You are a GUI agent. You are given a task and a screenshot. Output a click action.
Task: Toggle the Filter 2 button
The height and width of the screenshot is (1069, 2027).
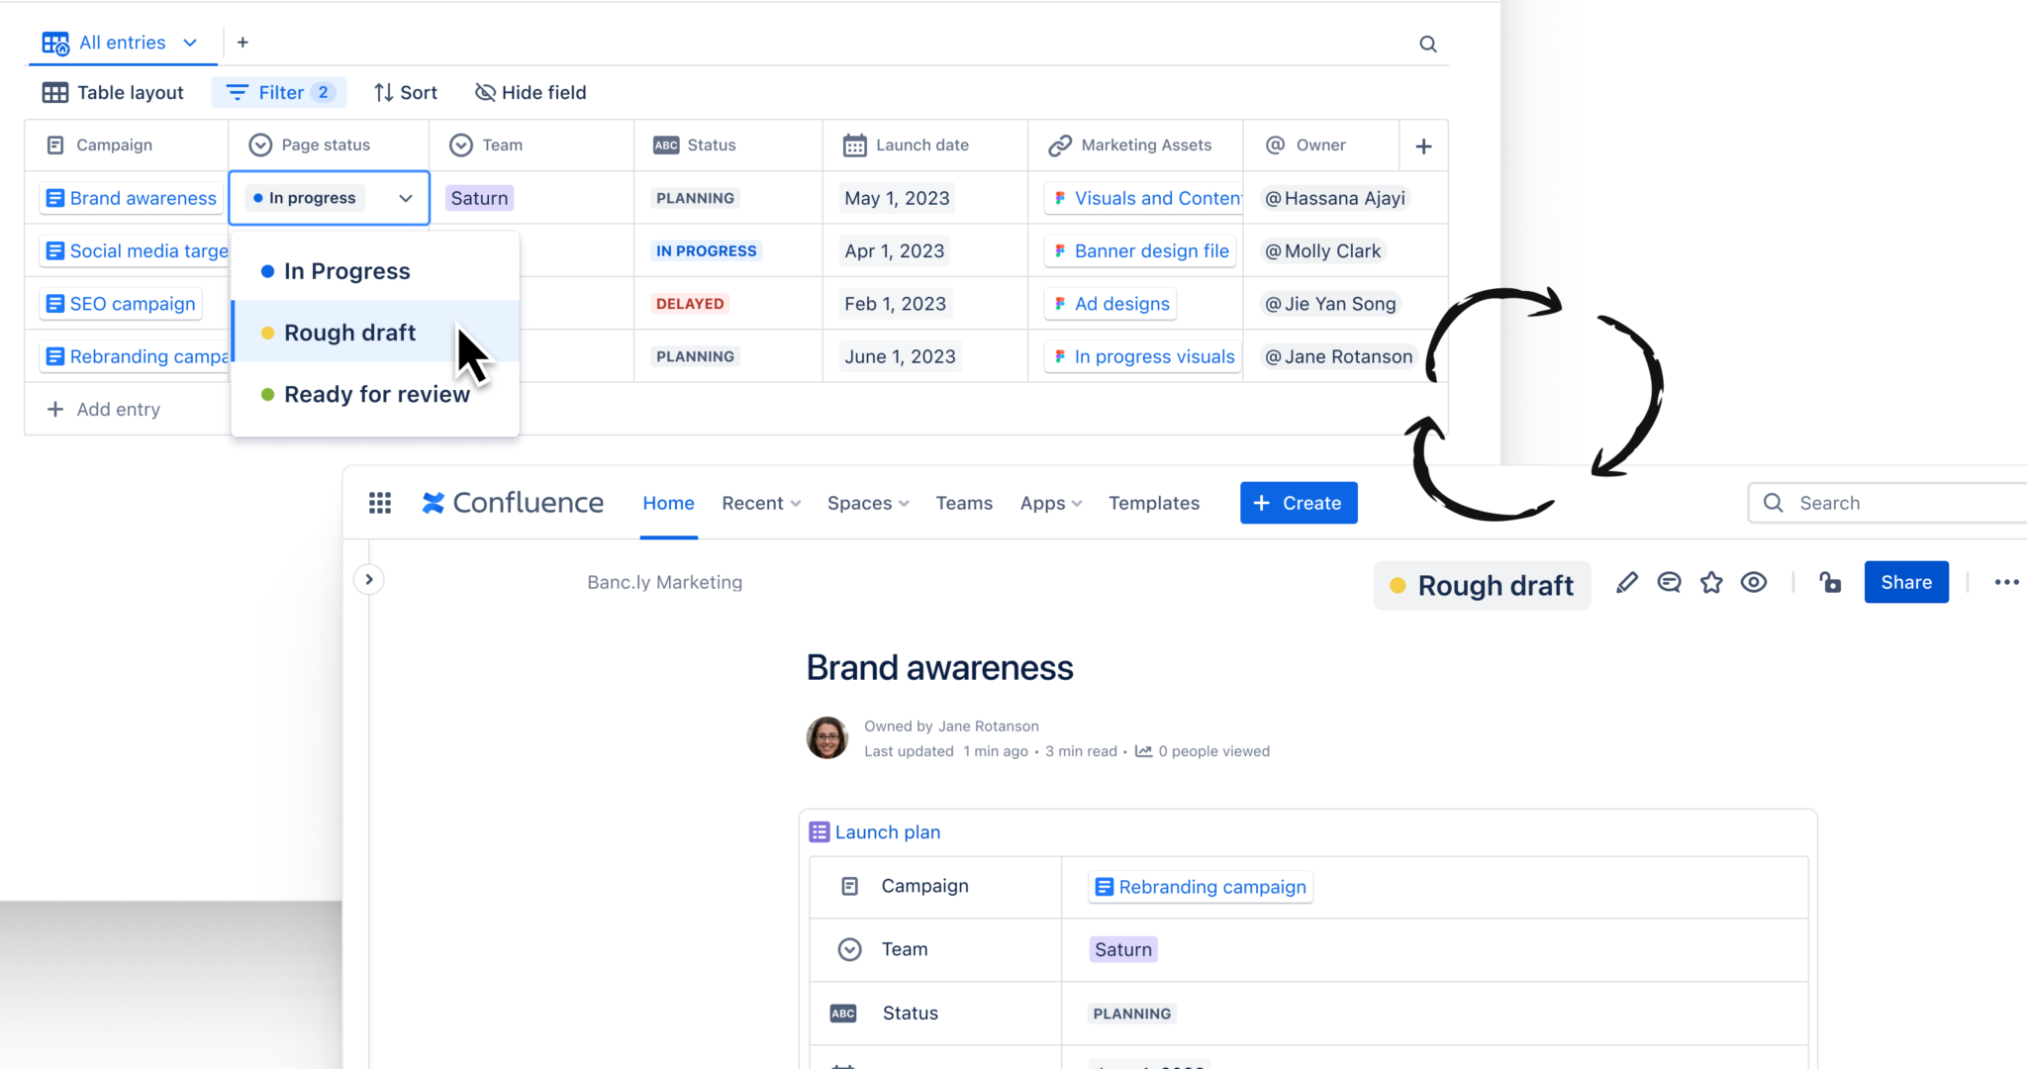(x=279, y=93)
